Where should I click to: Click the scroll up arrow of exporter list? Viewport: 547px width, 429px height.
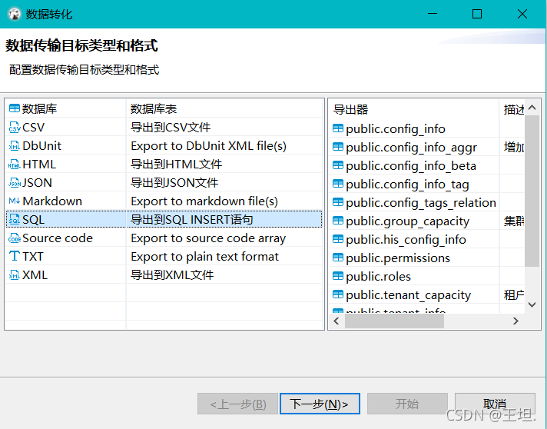coord(532,108)
